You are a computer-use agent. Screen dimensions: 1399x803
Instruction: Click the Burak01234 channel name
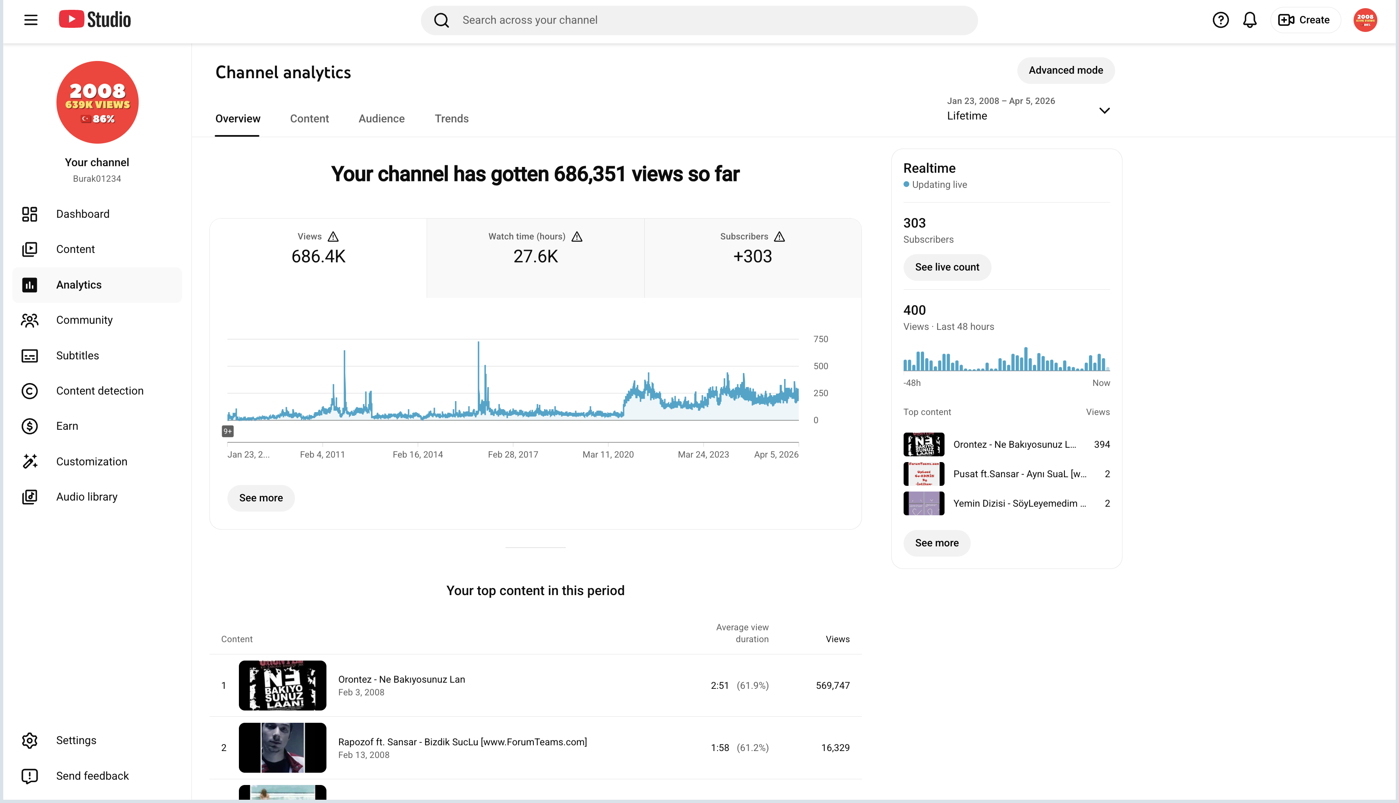97,179
